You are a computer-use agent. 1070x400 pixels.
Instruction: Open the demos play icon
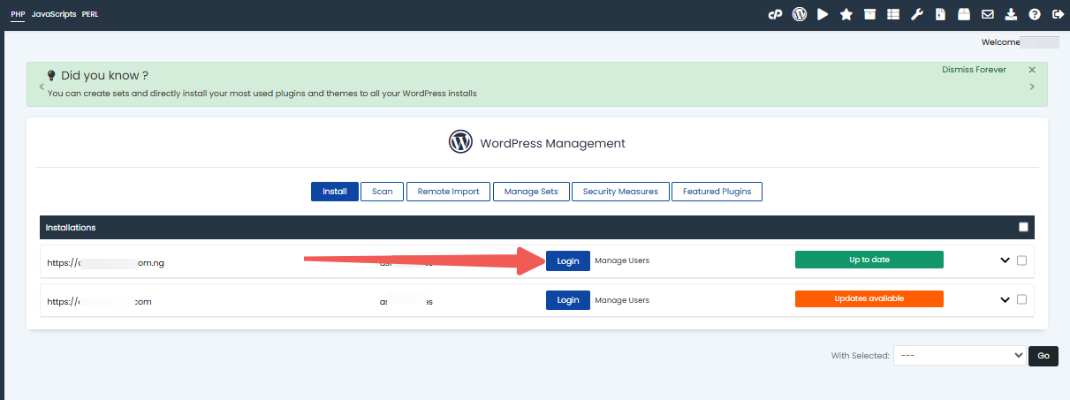pos(823,14)
